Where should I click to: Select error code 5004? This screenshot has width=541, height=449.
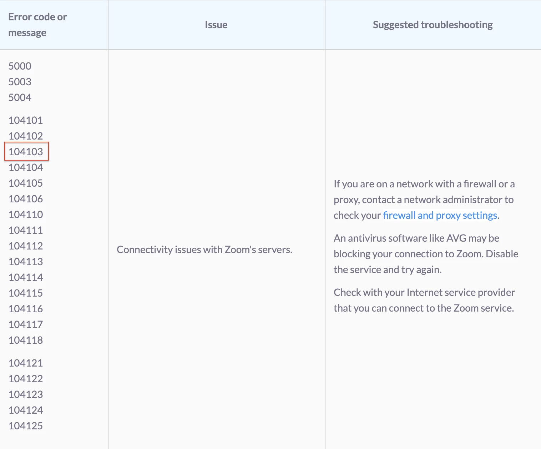tap(20, 97)
